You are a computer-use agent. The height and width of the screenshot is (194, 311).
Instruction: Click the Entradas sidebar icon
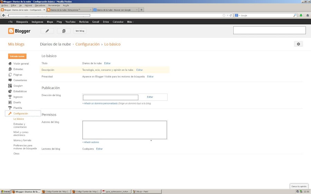click(x=10, y=69)
